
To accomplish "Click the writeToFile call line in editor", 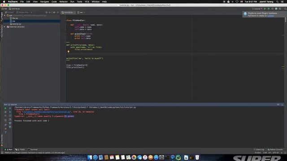I will click(85, 59).
